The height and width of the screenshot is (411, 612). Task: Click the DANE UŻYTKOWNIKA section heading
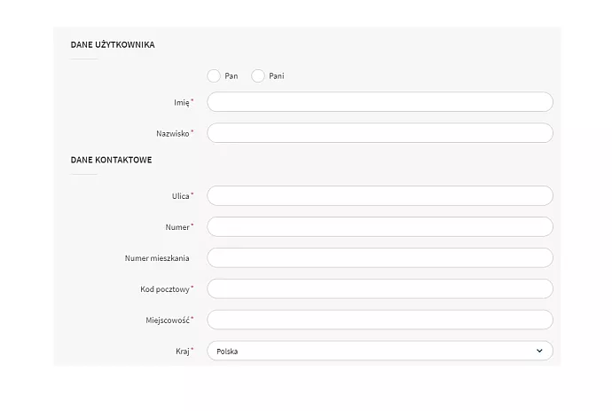tap(113, 44)
